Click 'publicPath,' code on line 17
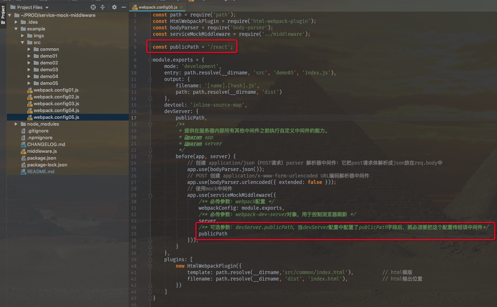Image resolution: width=497 pixels, height=307 pixels. (191, 118)
